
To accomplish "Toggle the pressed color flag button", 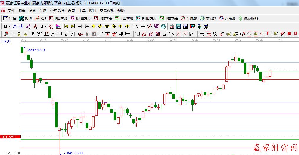I will 58,26.
